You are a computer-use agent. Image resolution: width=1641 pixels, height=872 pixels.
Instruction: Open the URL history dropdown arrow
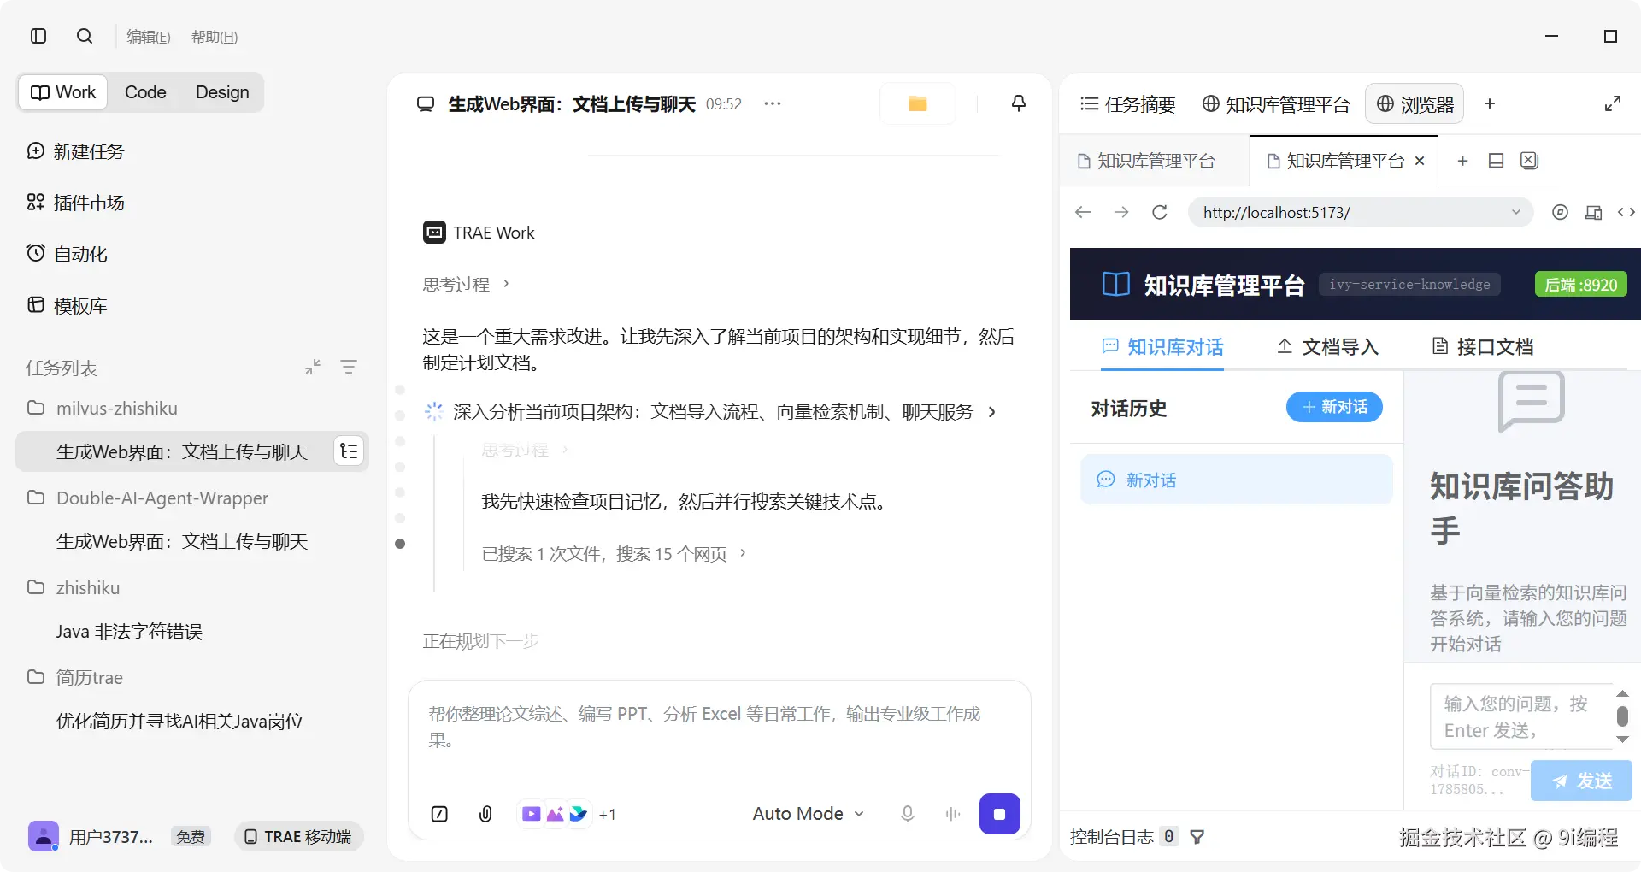coord(1516,212)
